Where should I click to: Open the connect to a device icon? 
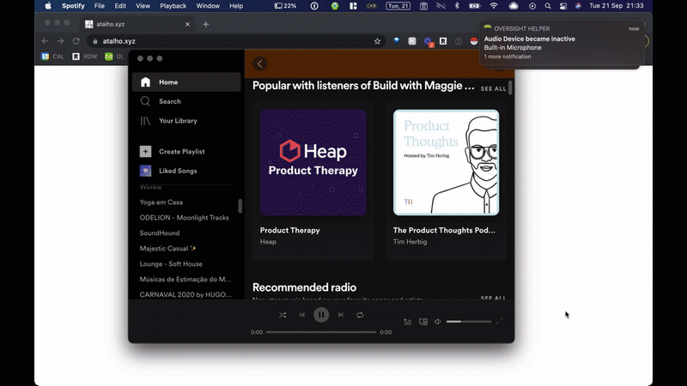click(423, 323)
